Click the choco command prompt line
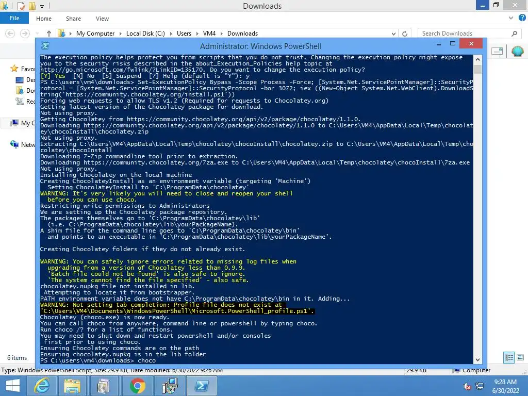Image resolution: width=528 pixels, height=396 pixels. coord(98,360)
